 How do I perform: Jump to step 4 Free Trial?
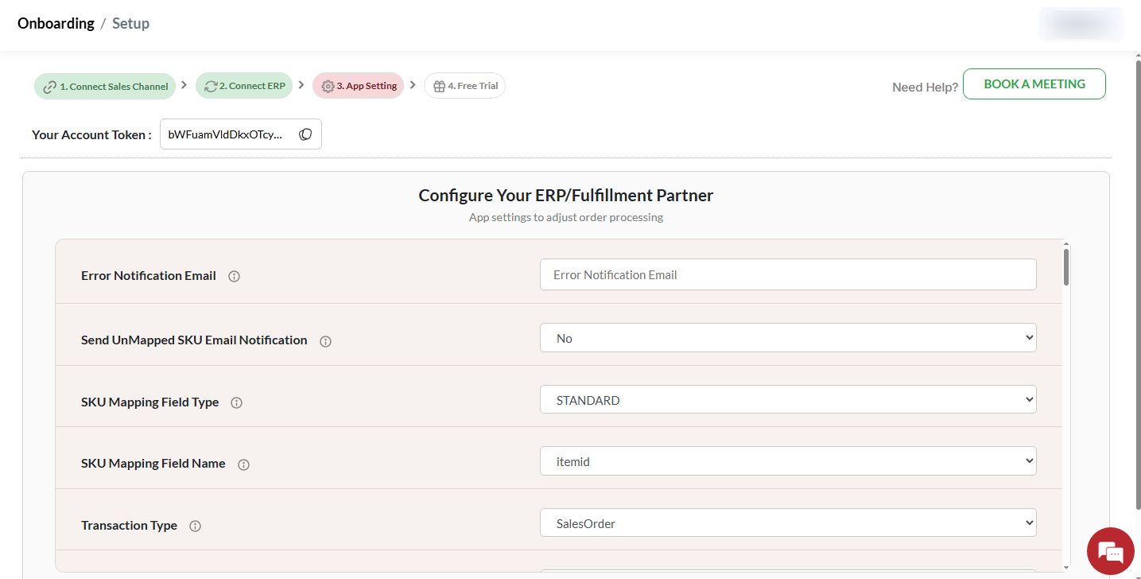(x=465, y=86)
